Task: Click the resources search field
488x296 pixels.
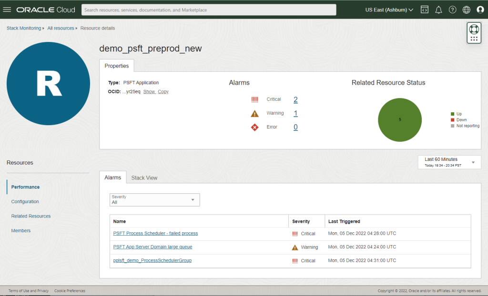Action: [x=208, y=10]
